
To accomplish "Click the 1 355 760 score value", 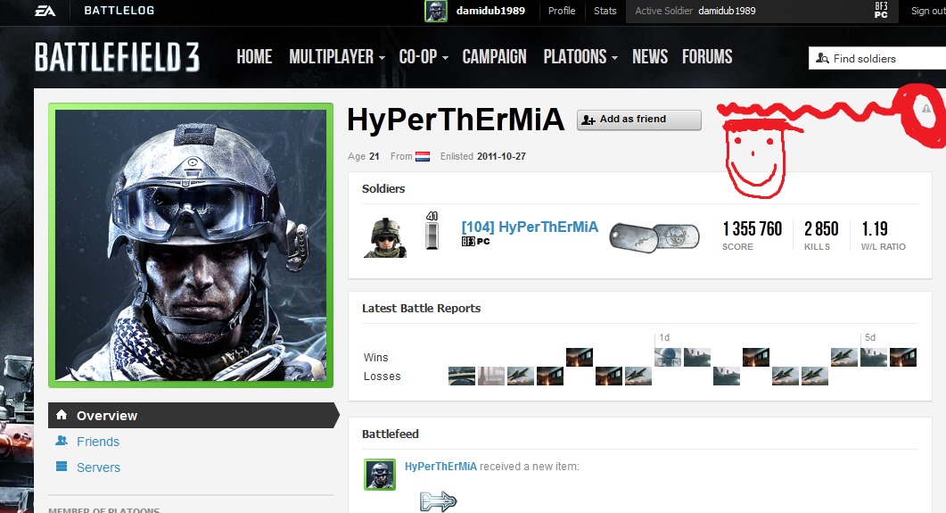I will [x=752, y=229].
